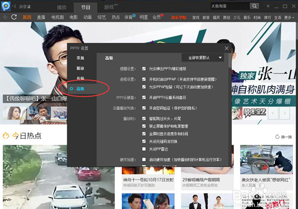The image size is (298, 209).
Task: Uncheck 允许弹出PPTV精彩推荐 option
Action: [x=144, y=69]
